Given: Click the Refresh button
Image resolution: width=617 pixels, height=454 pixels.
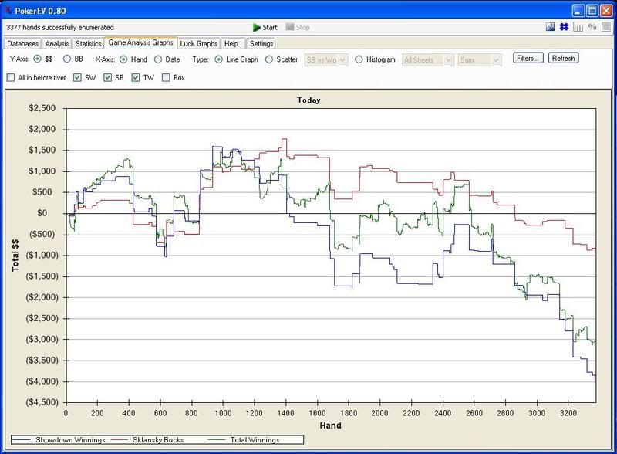Looking at the screenshot, I should coord(564,59).
